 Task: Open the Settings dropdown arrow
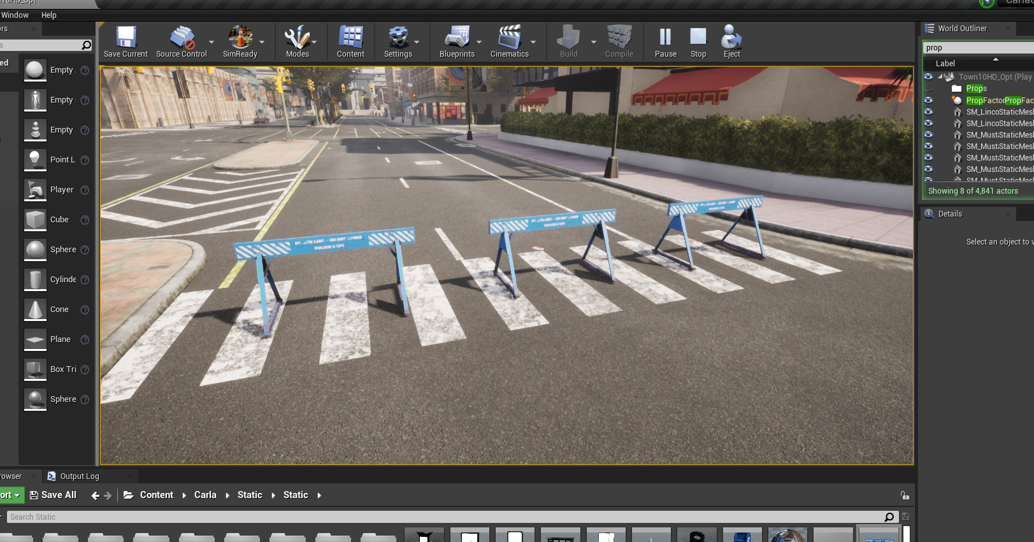point(417,42)
